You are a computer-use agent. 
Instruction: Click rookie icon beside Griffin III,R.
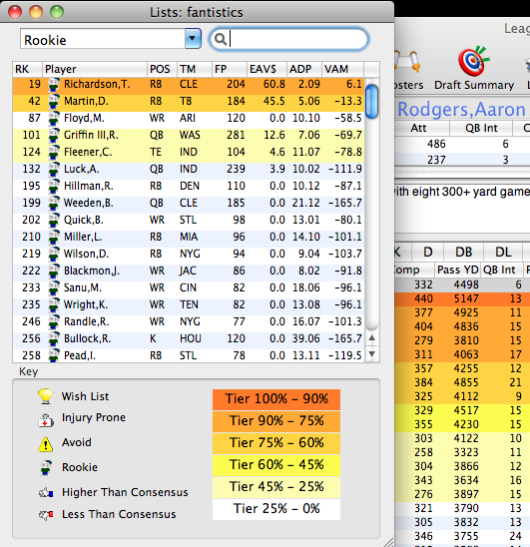click(x=53, y=136)
